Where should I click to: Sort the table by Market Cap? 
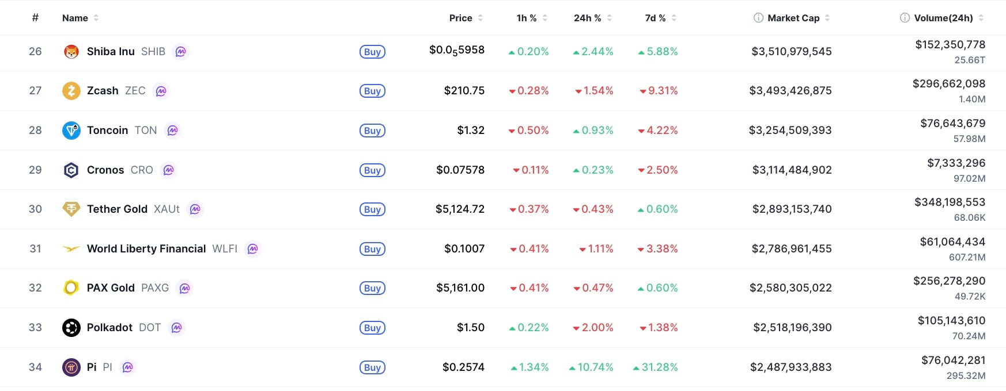pos(793,18)
